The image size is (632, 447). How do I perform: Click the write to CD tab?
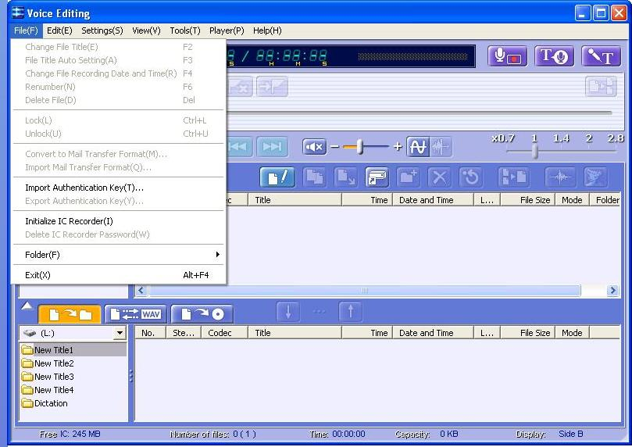point(202,314)
